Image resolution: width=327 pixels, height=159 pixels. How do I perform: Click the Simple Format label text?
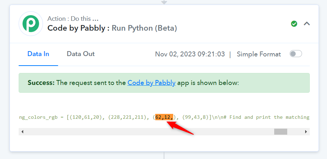pyautogui.click(x=259, y=54)
